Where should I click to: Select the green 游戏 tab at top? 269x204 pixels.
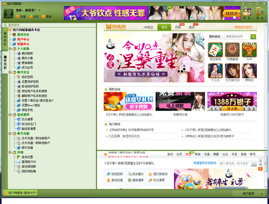point(164,27)
